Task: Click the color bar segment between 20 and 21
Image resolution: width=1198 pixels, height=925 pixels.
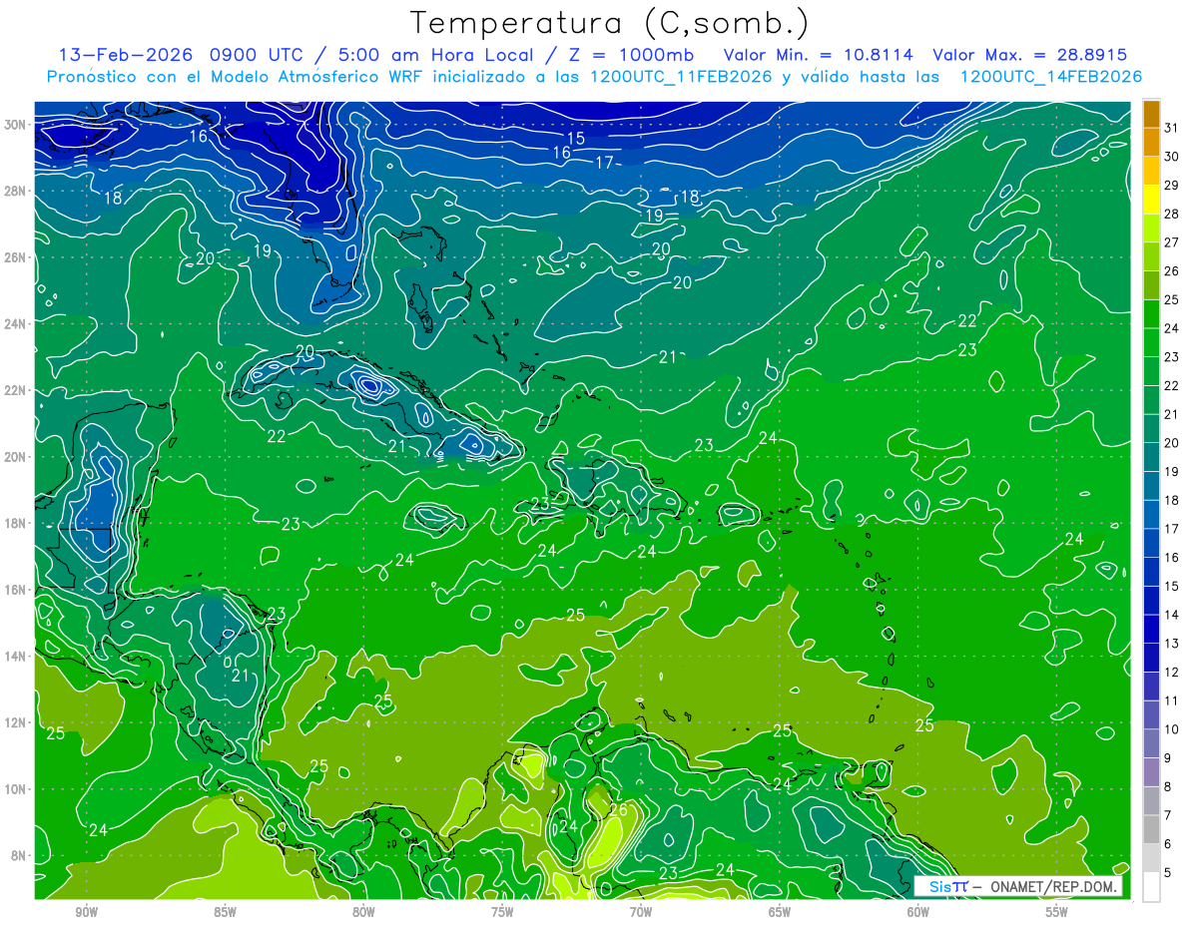Action: 1151,429
